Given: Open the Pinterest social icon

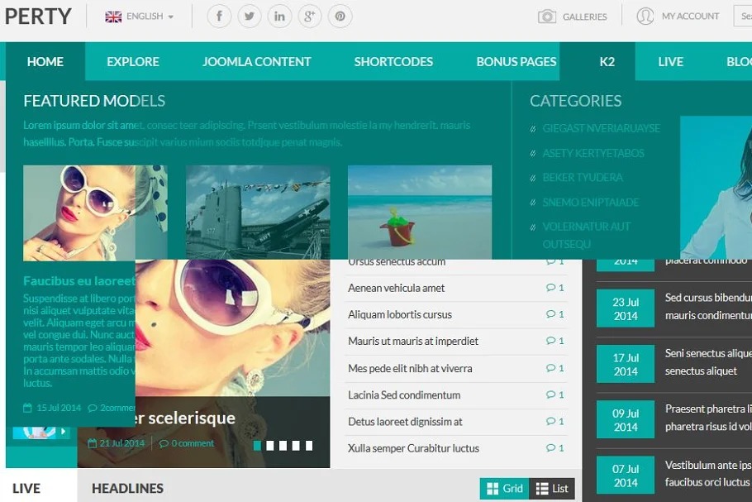Looking at the screenshot, I should click(340, 17).
